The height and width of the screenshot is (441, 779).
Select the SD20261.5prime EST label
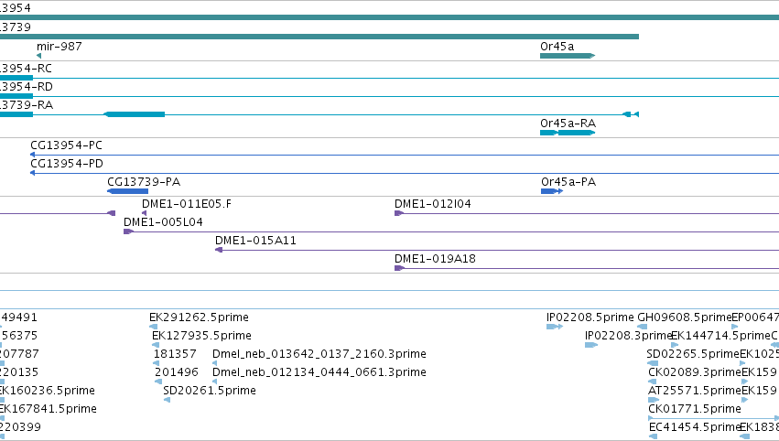pos(210,391)
